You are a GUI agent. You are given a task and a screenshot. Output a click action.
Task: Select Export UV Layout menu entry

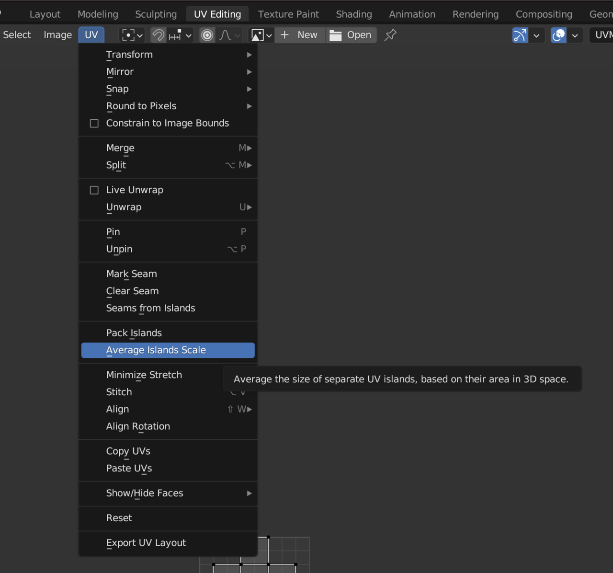point(146,543)
